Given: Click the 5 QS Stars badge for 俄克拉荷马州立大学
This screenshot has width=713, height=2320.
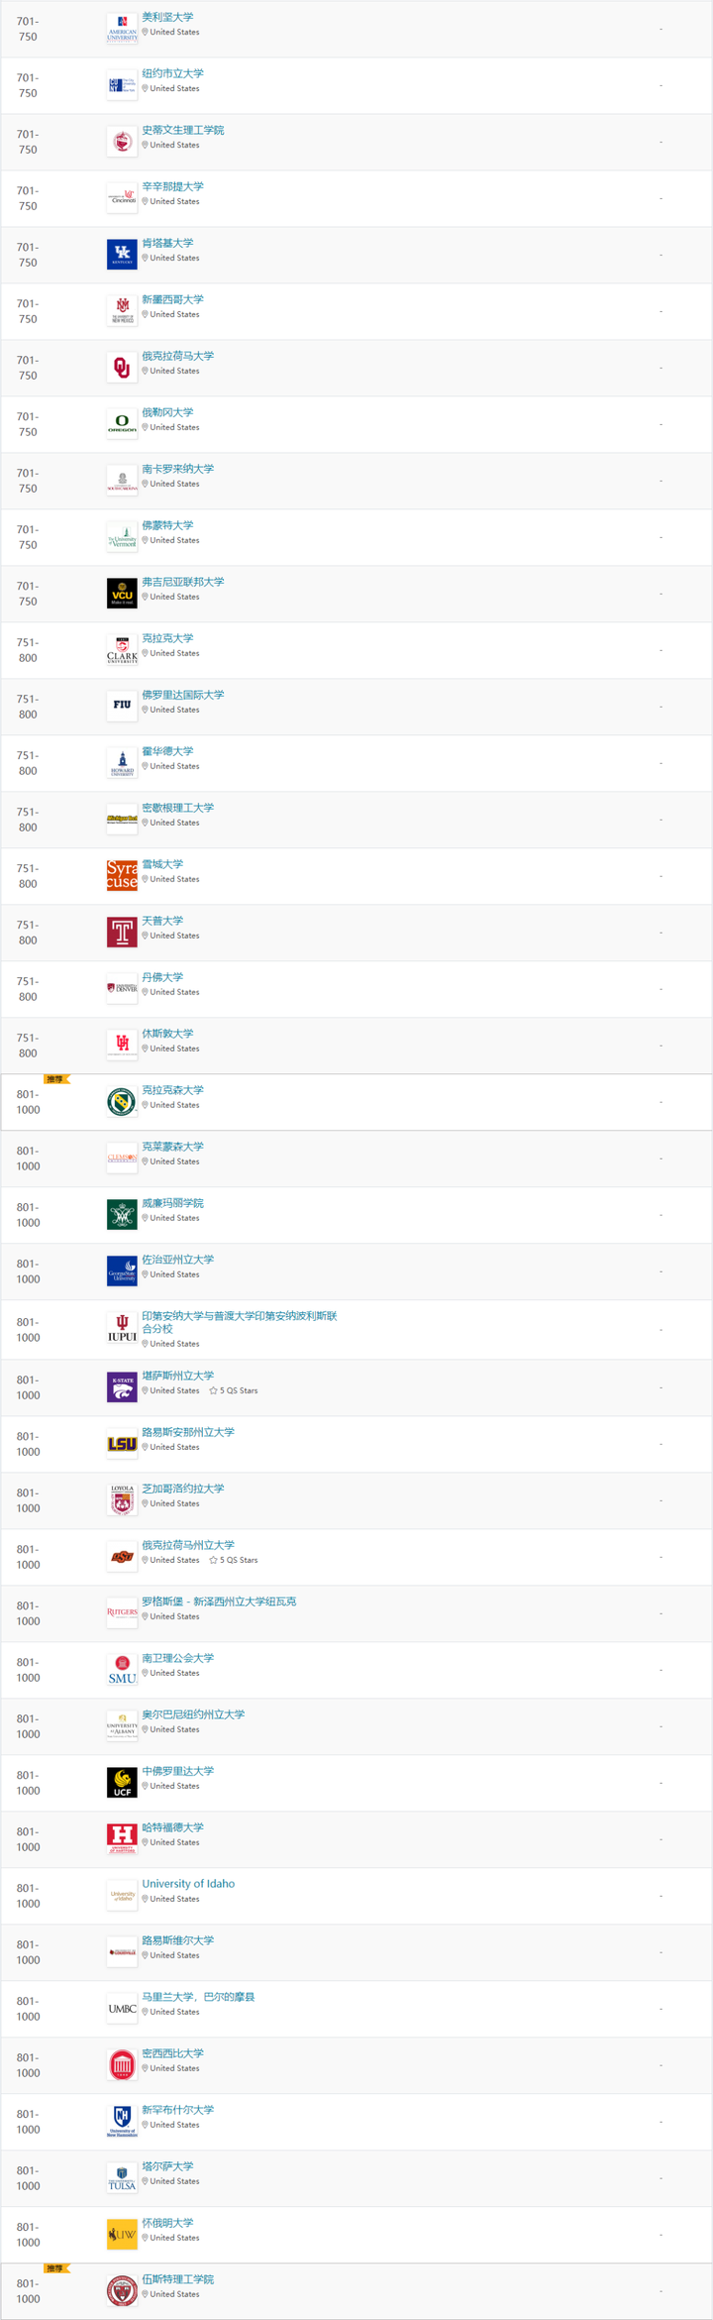Looking at the screenshot, I should [234, 1560].
